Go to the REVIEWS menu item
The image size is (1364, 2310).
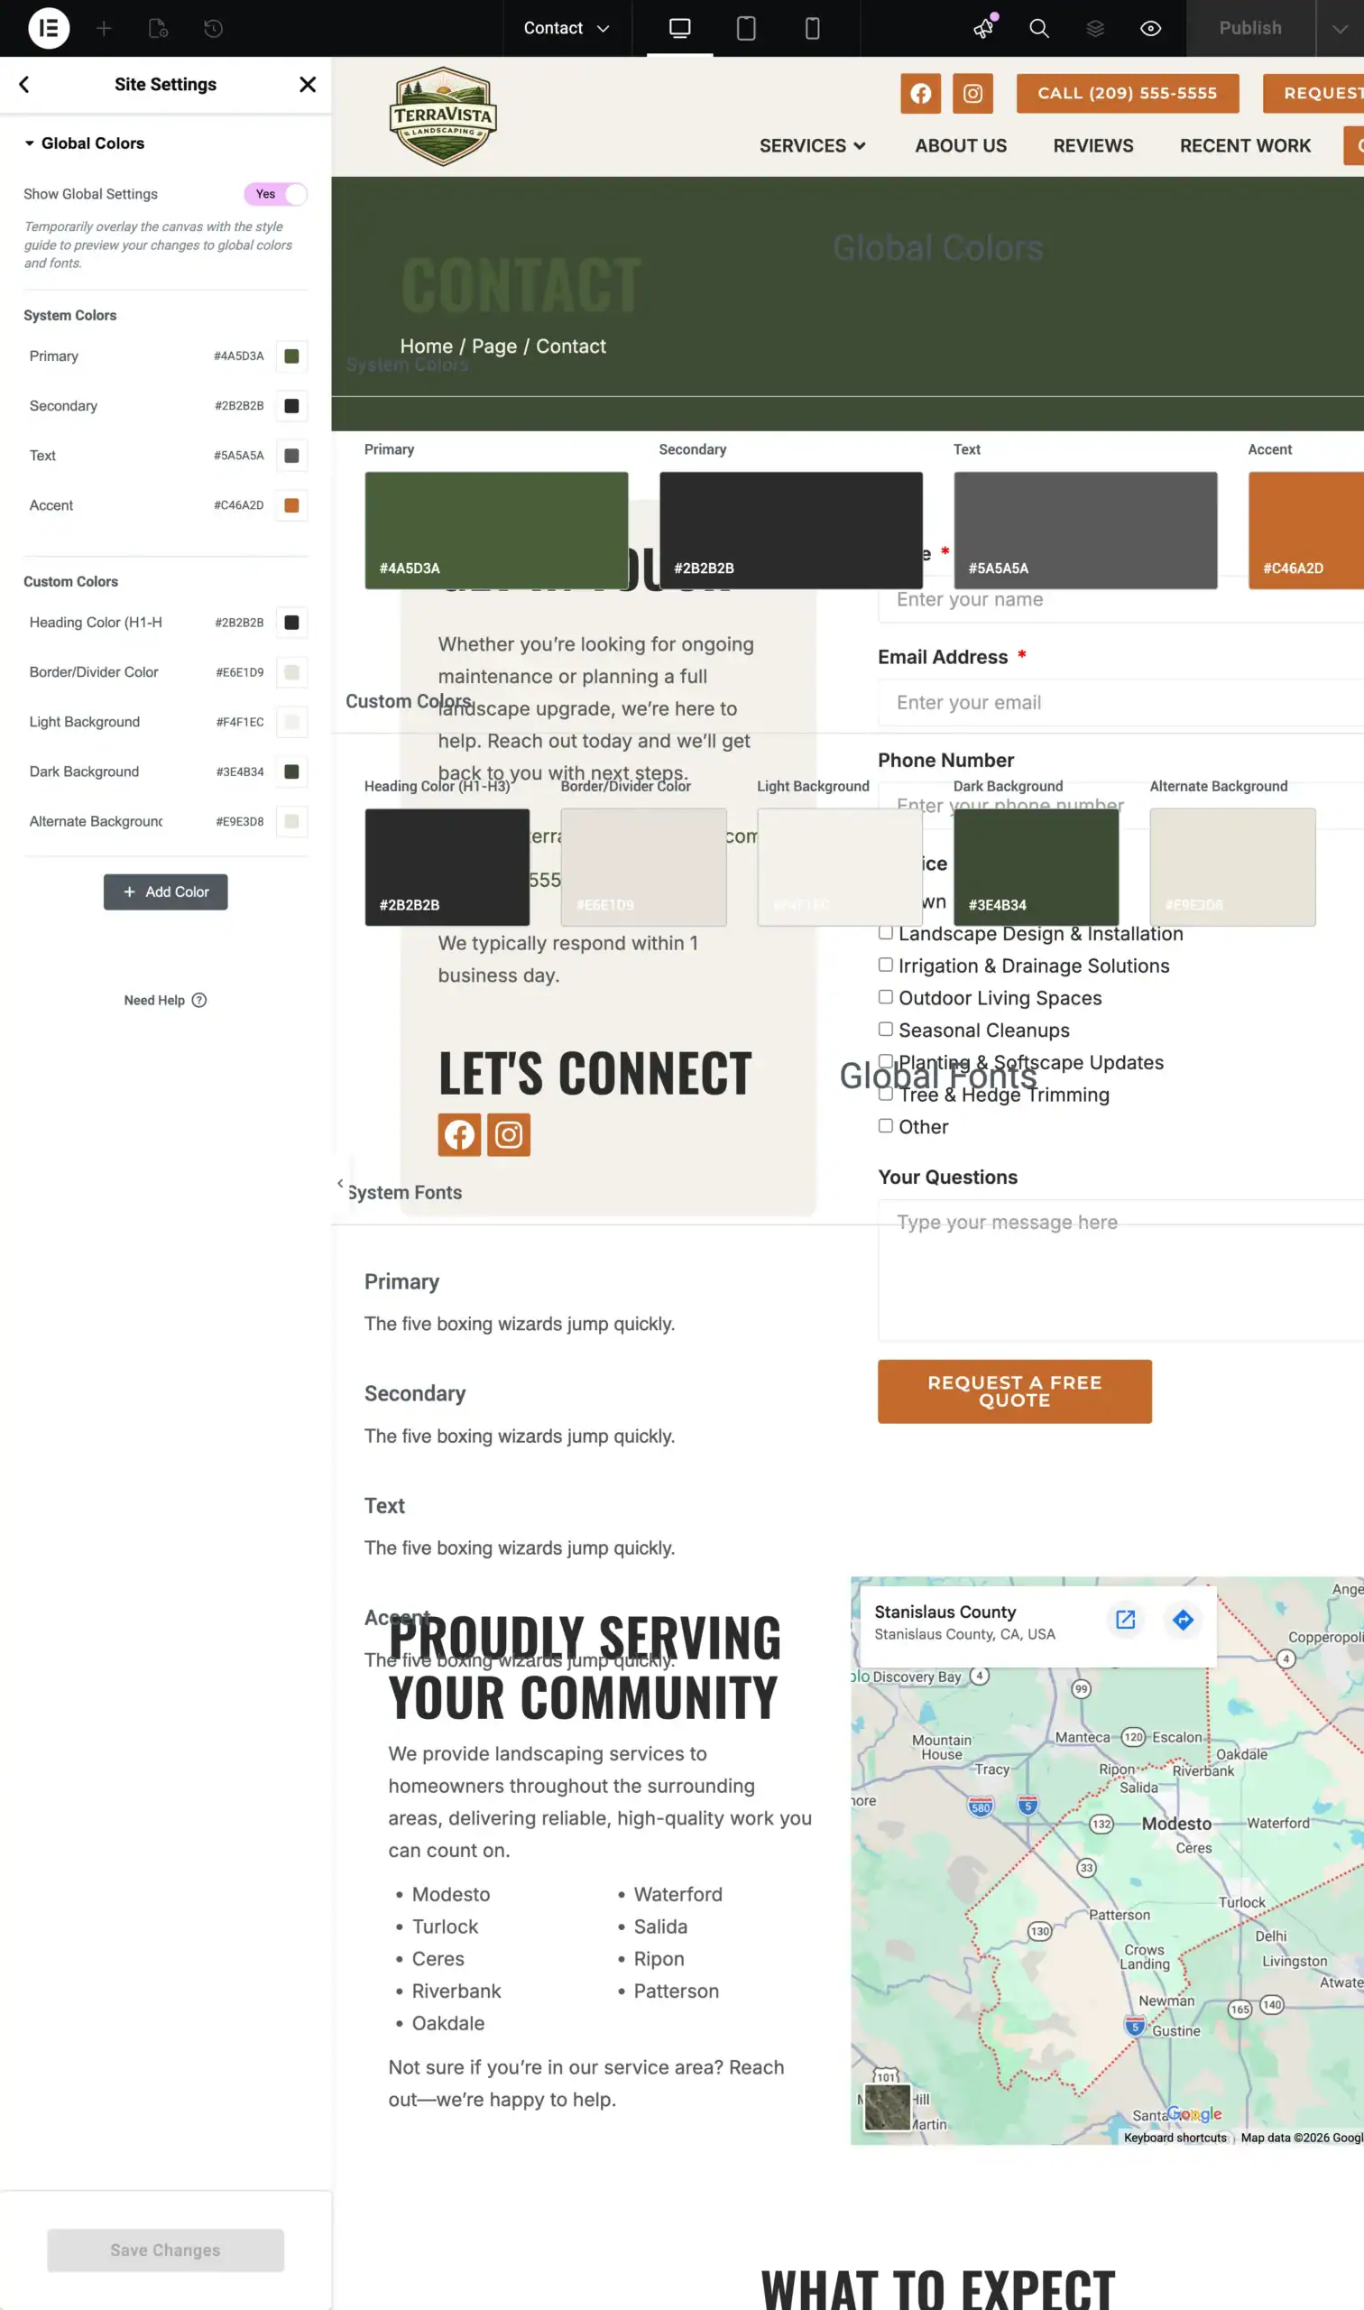(1092, 146)
